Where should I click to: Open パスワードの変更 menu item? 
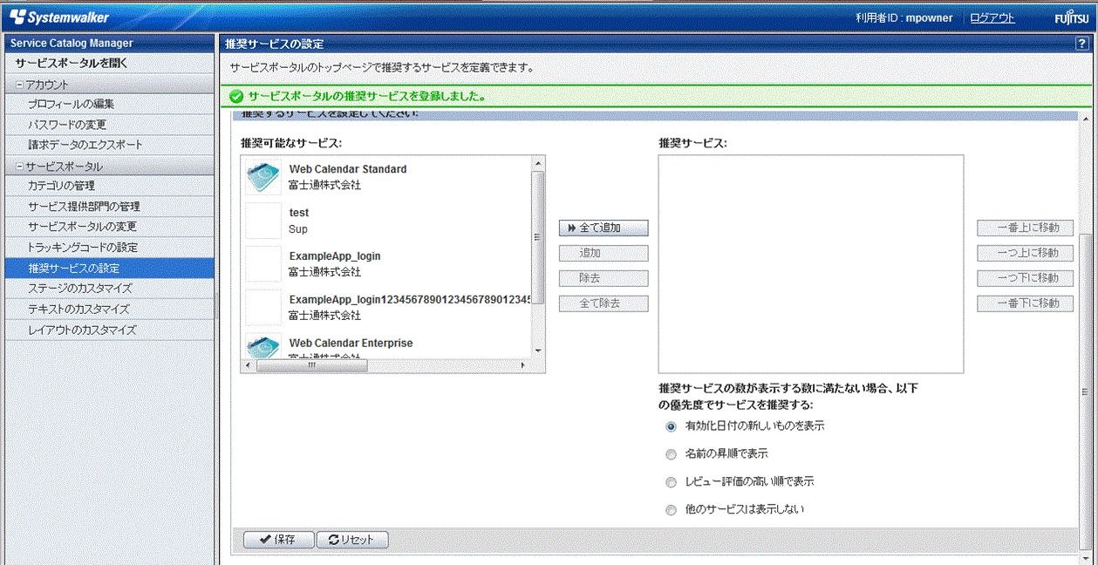click(109, 125)
